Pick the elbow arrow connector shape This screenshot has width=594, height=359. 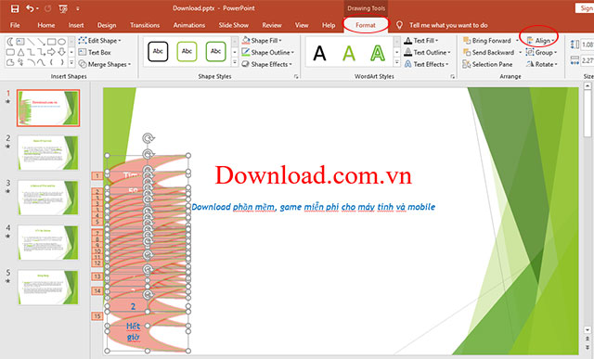[x=41, y=52]
